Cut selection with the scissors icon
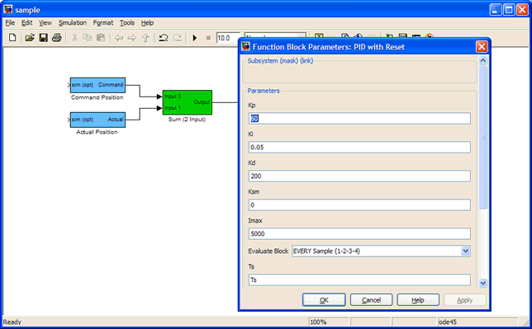The image size is (532, 329). pyautogui.click(x=74, y=38)
